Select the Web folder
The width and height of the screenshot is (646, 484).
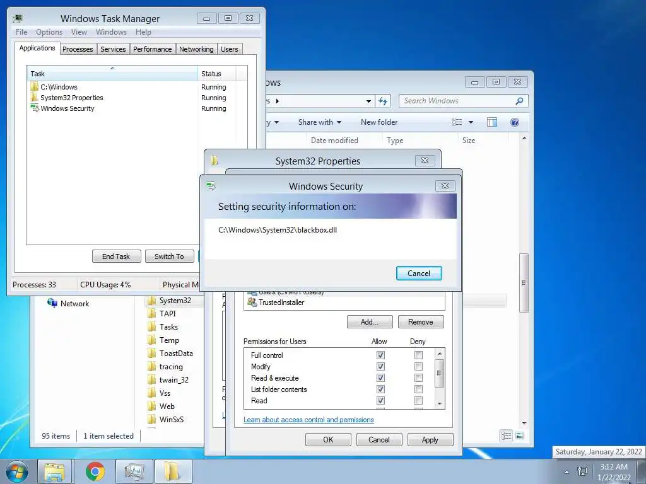coord(161,406)
